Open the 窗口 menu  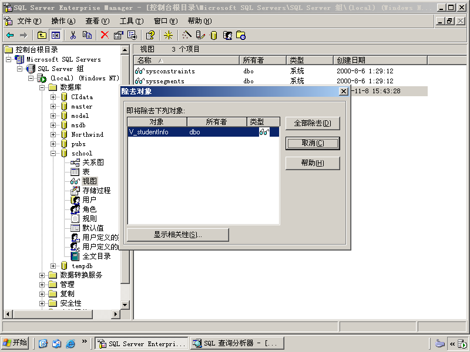pos(166,21)
